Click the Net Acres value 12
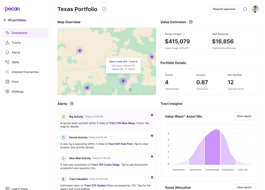This screenshot has height=190, width=265. [x=230, y=82]
